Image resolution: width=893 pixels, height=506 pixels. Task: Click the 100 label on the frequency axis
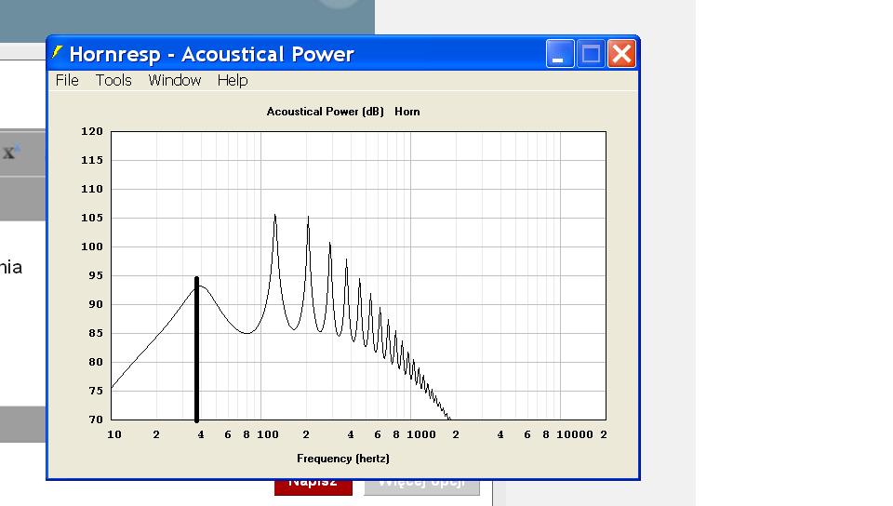pyautogui.click(x=268, y=434)
